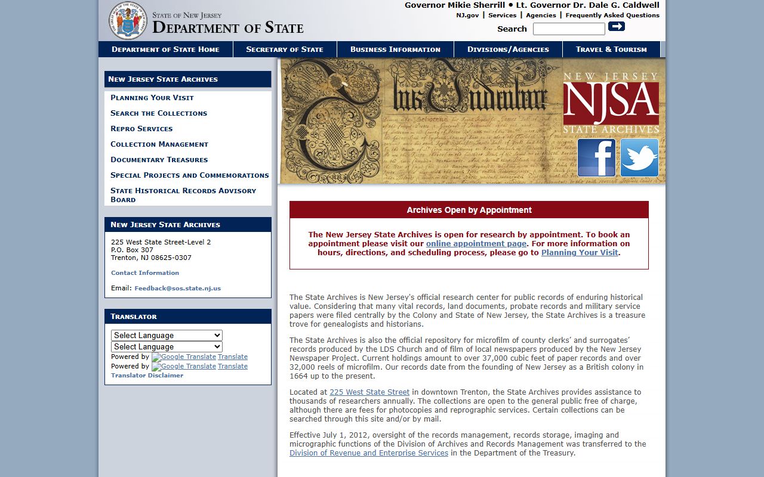Open the Contact Information link
The height and width of the screenshot is (477, 764).
(145, 273)
